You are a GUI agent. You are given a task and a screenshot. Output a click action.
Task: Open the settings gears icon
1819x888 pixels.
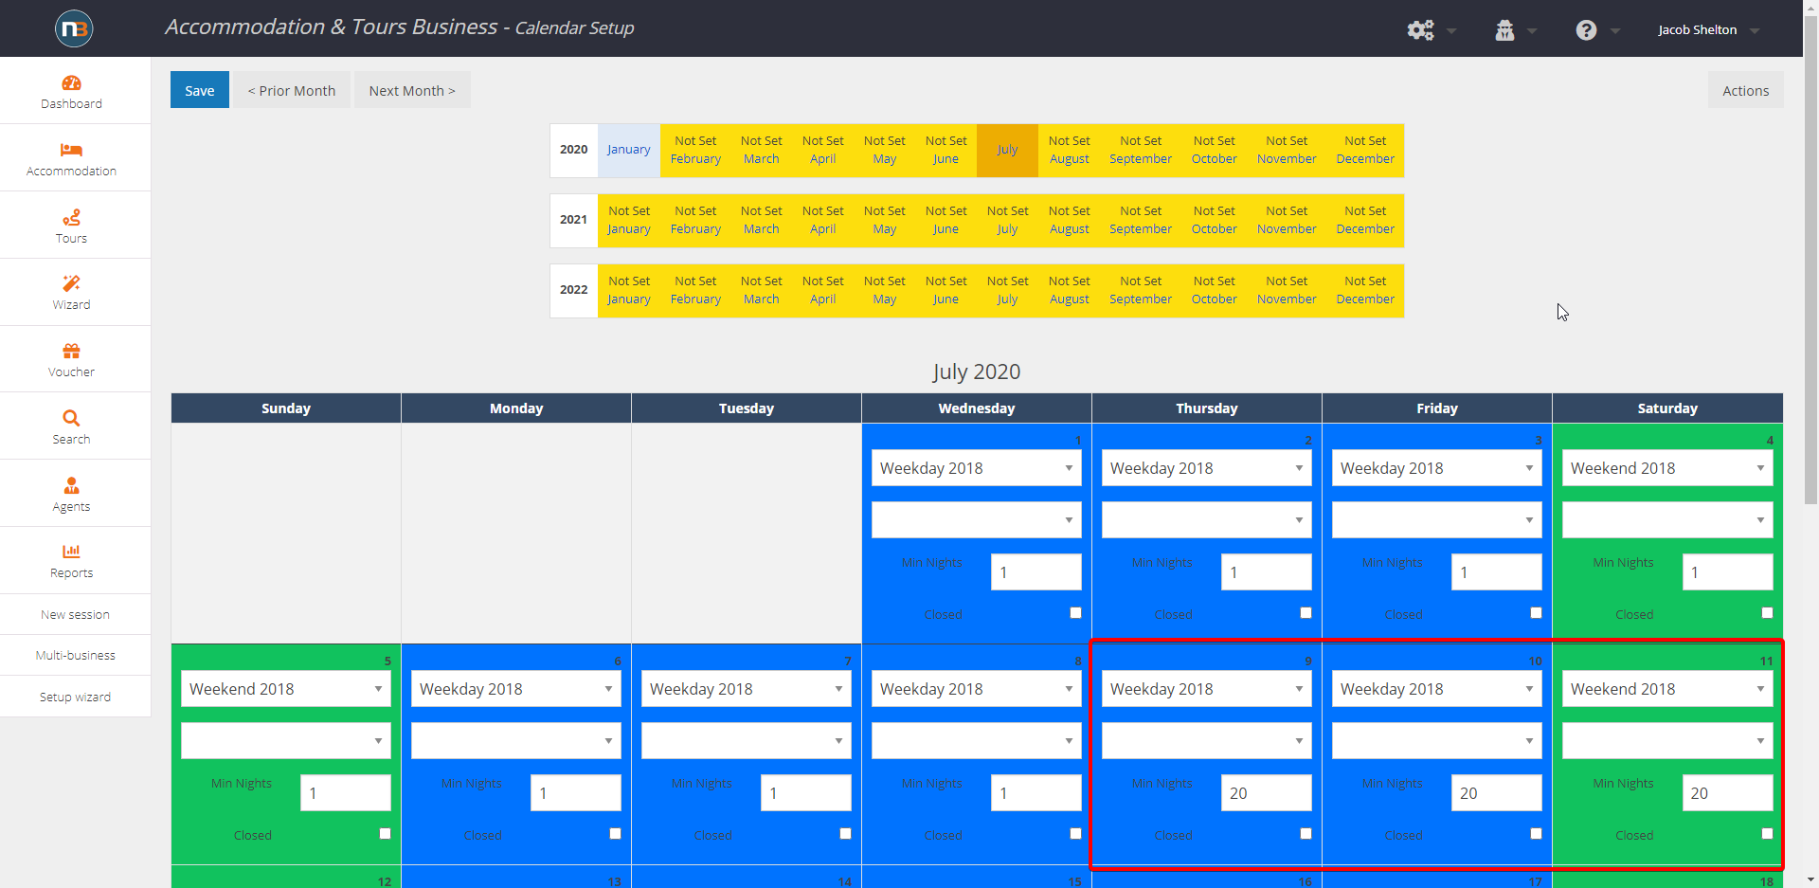pyautogui.click(x=1420, y=30)
